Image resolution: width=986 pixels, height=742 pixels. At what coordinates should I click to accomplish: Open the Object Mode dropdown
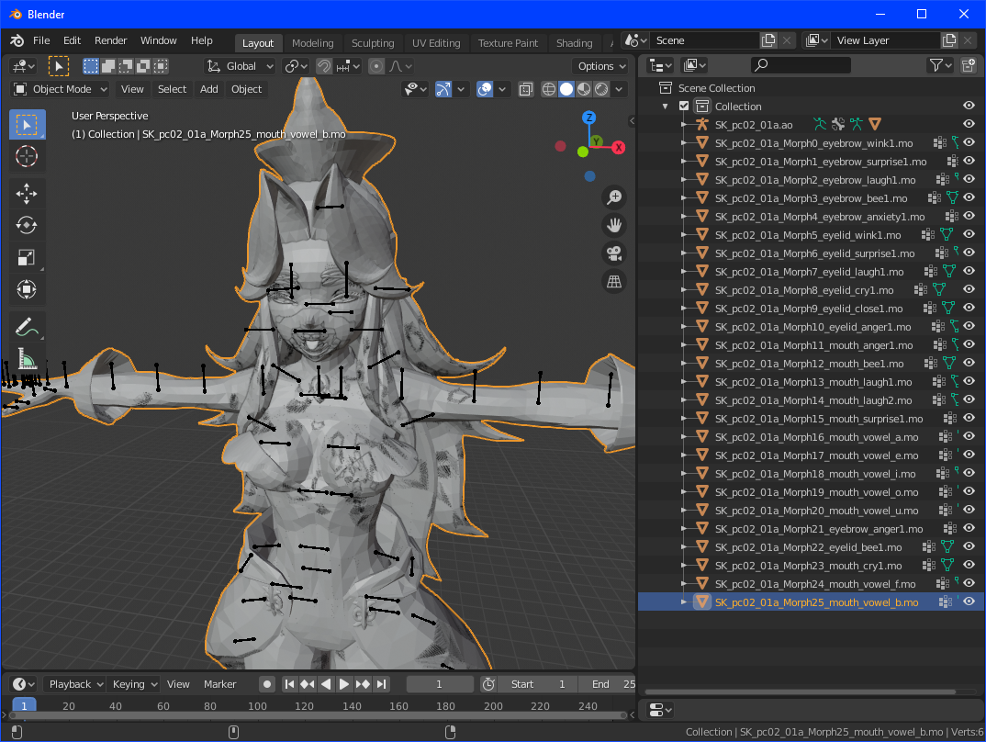[61, 89]
